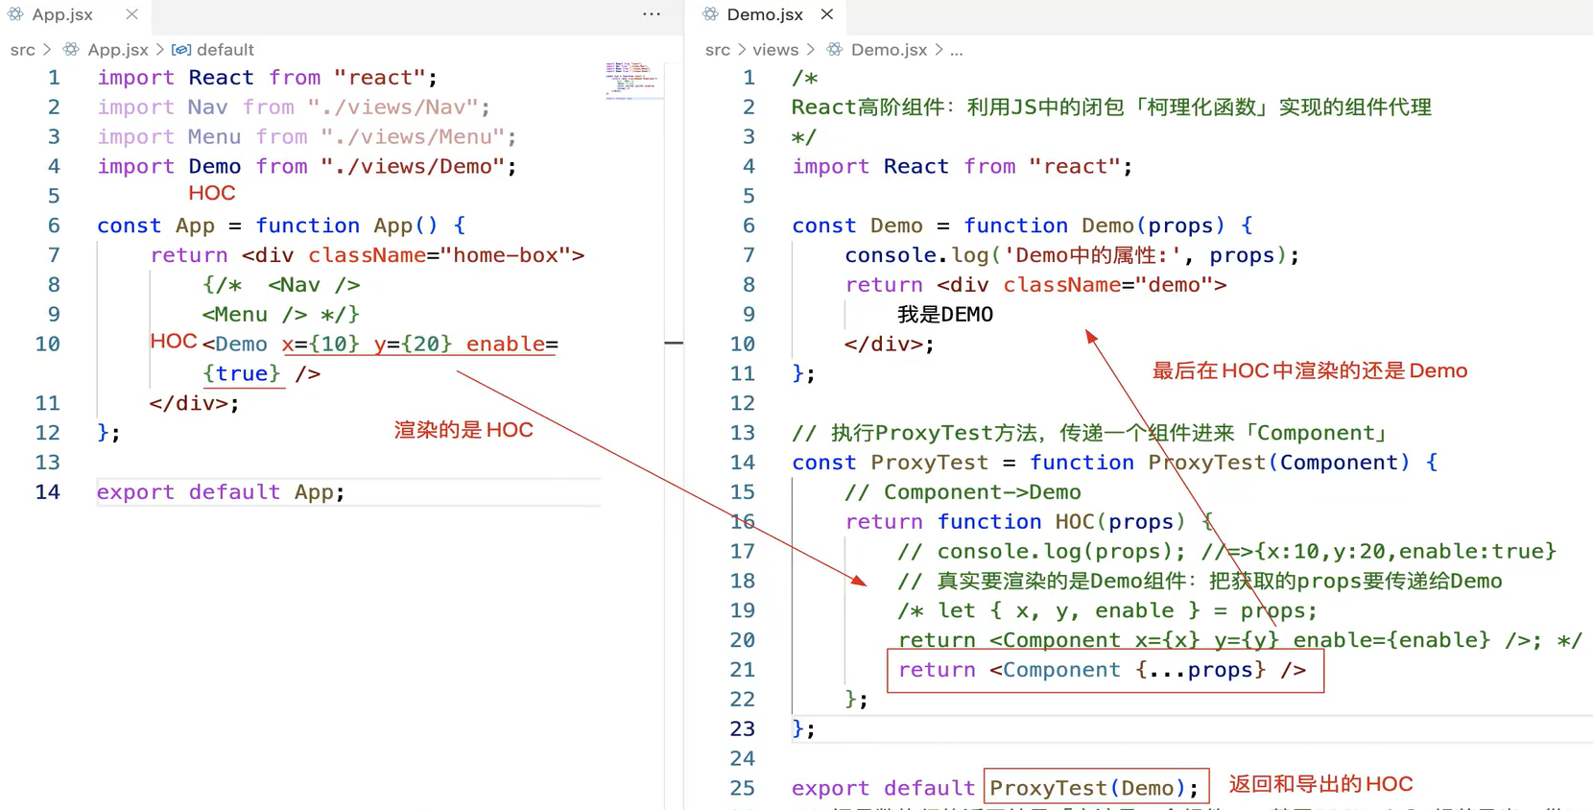The image size is (1593, 810).
Task: Click console.log line in Demo function
Action: click(x=1072, y=255)
